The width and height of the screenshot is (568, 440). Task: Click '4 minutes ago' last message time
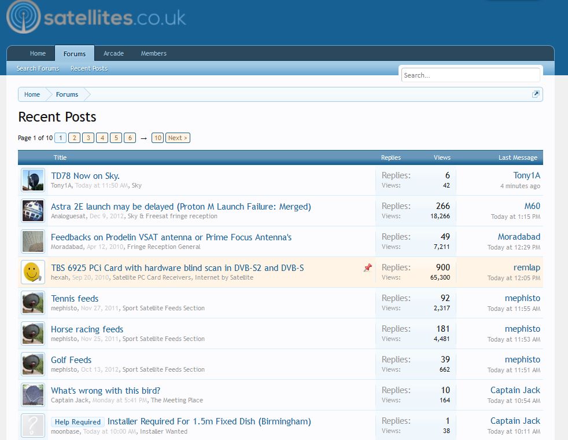(520, 186)
